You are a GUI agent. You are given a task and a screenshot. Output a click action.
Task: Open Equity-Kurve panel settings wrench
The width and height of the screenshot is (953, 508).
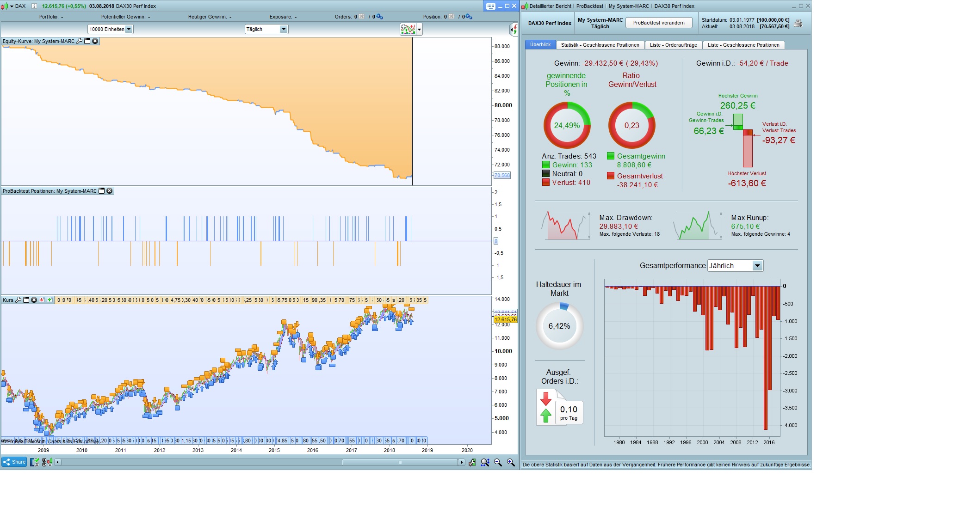click(80, 41)
